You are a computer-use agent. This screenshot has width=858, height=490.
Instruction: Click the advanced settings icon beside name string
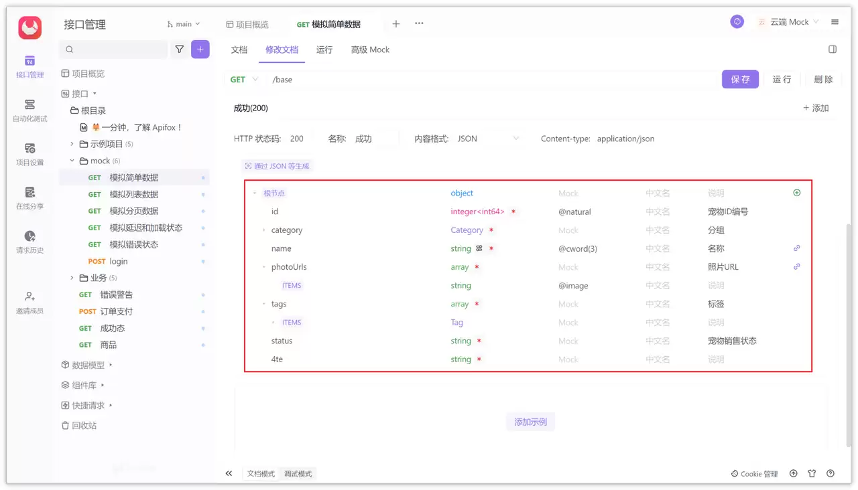click(x=479, y=248)
